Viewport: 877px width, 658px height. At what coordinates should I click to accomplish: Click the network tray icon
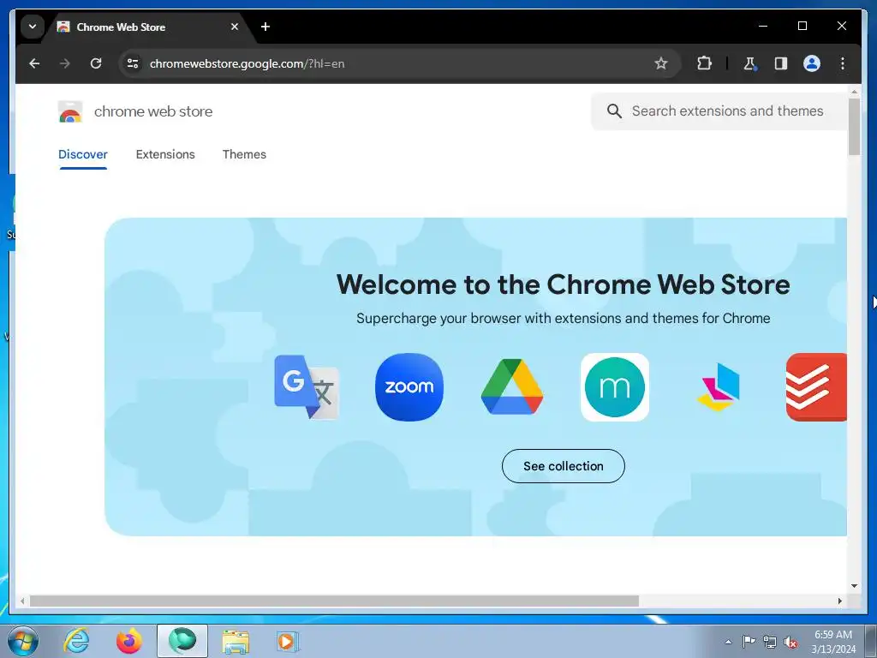click(x=770, y=642)
